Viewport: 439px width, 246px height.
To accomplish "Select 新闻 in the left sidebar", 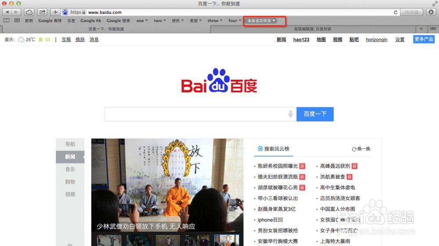I will [70, 157].
